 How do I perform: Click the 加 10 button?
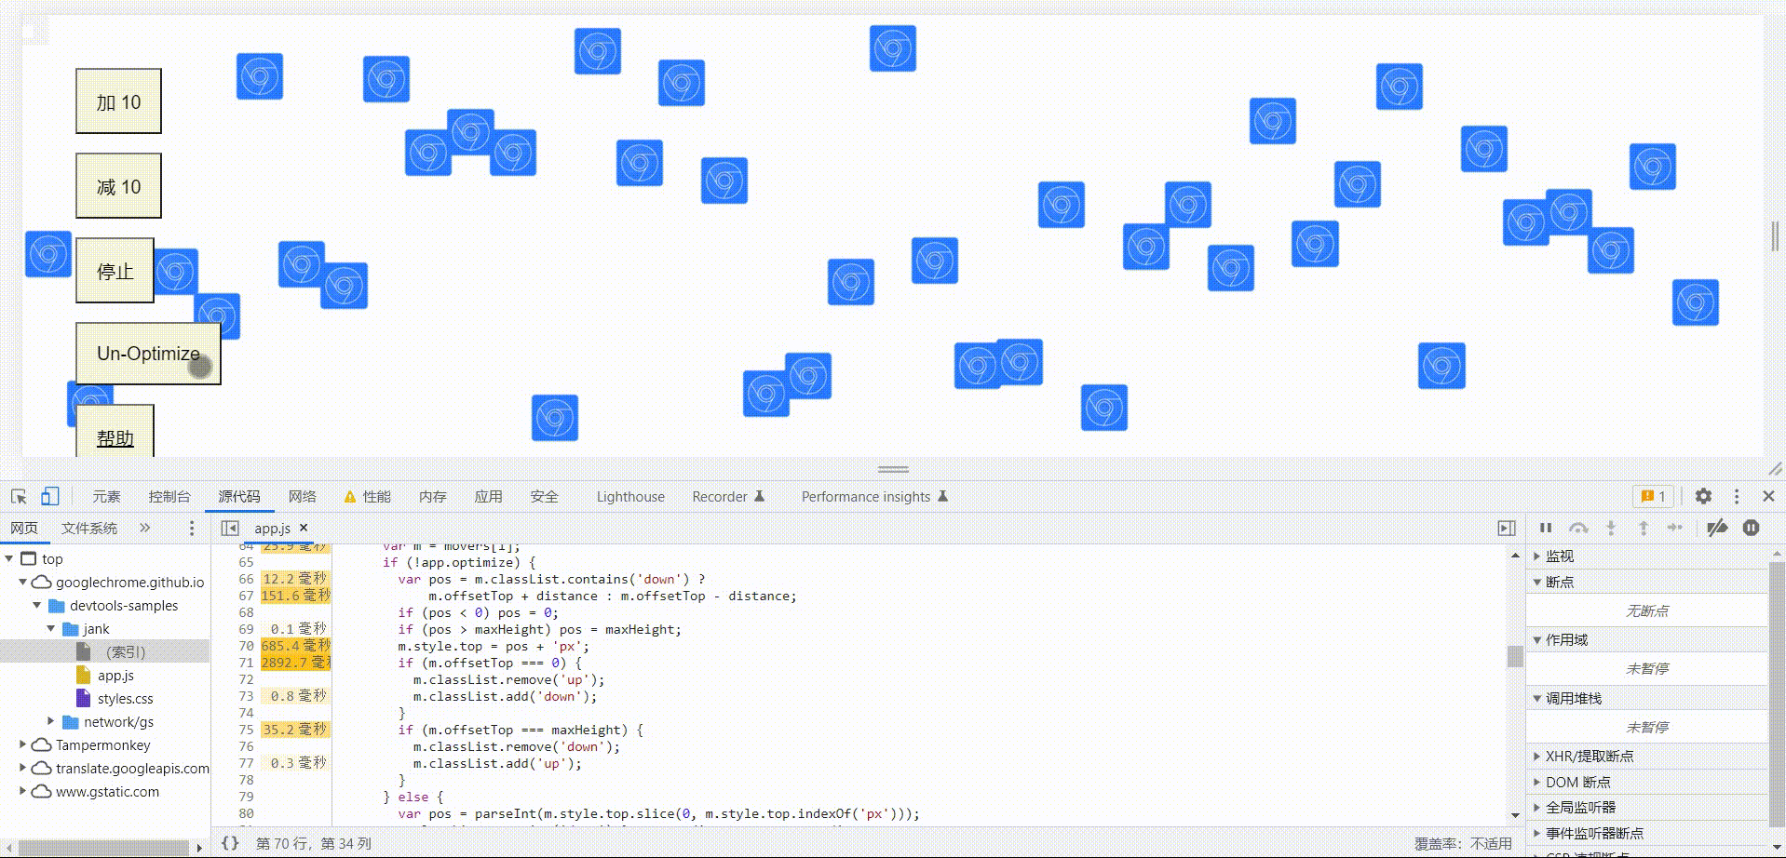tap(118, 101)
